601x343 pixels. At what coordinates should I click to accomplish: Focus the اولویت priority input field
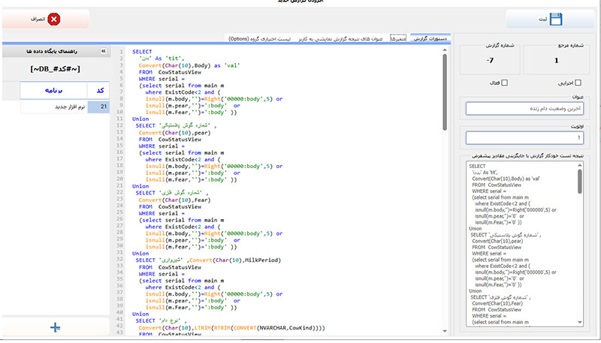pyautogui.click(x=525, y=138)
